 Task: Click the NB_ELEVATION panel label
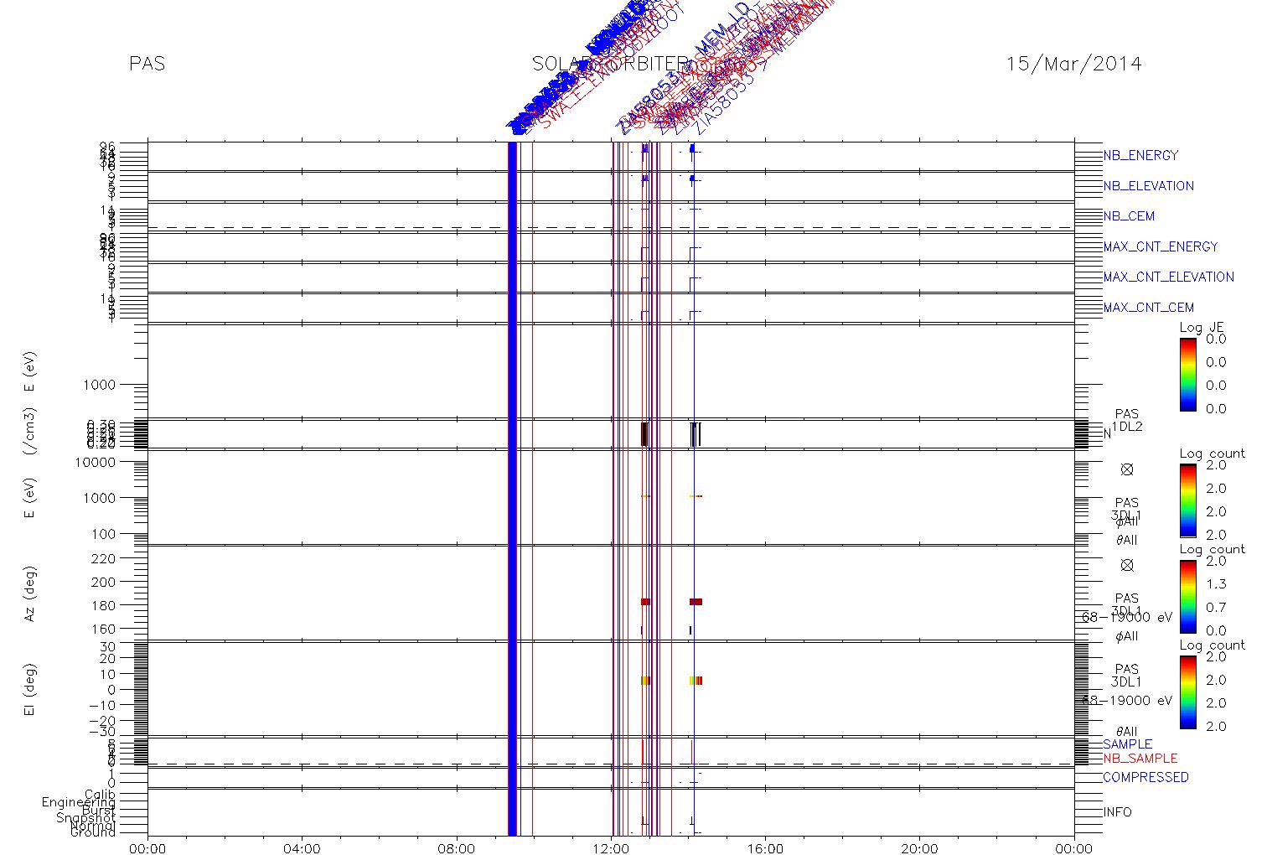pos(1148,186)
